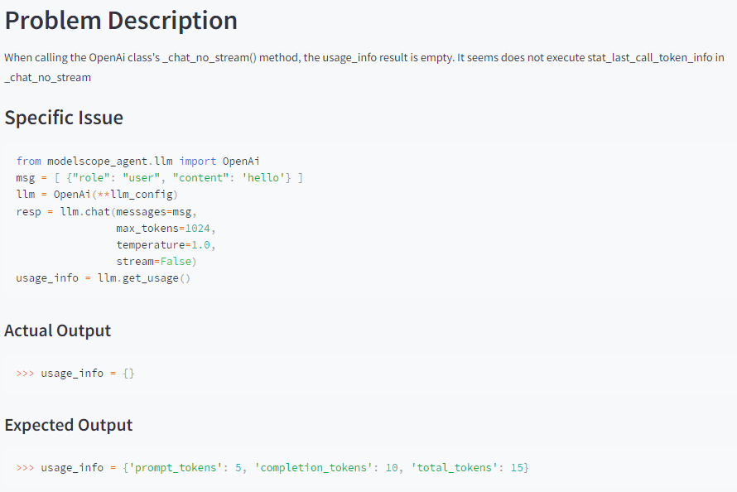Click the modelscope_agent import code line
Image resolution: width=737 pixels, height=492 pixels.
pos(138,161)
